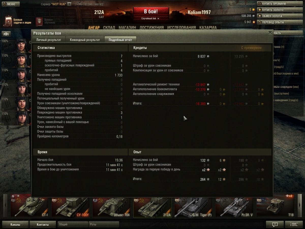
Task: Open the ИССЛЕДОВАНИЯ section
Action: 181,28
